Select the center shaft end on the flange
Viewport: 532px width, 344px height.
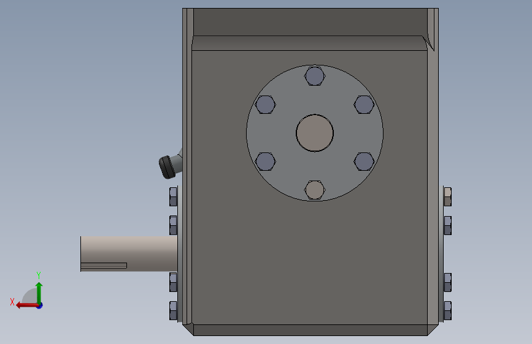point(315,133)
